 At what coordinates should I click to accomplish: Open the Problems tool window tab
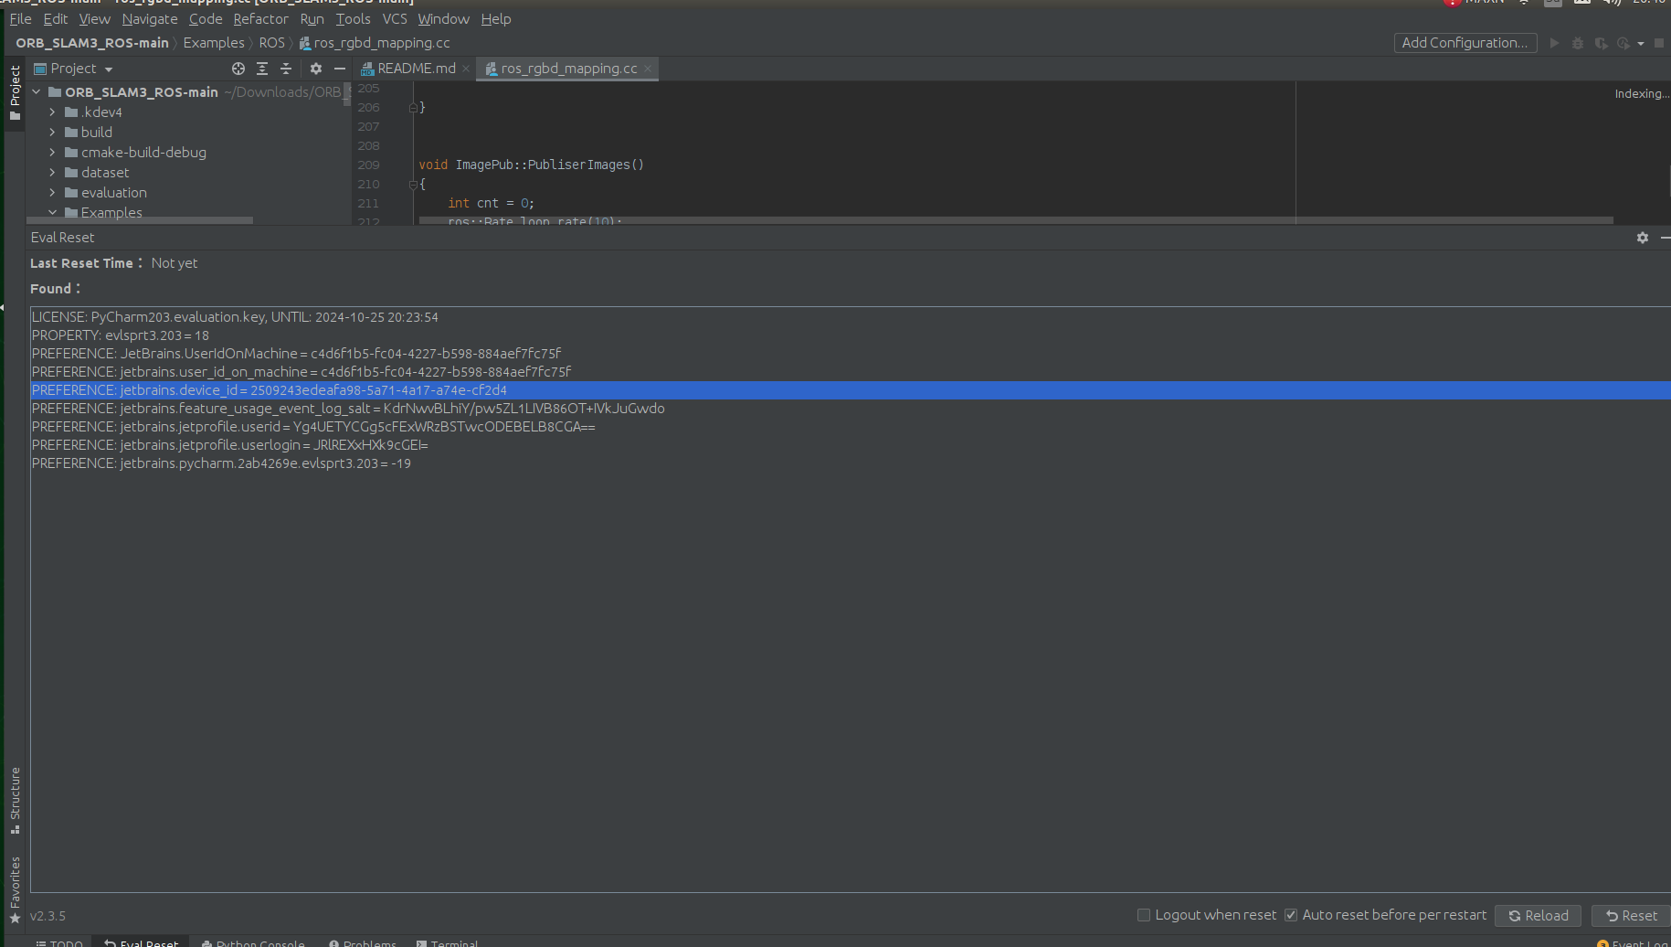point(363,942)
